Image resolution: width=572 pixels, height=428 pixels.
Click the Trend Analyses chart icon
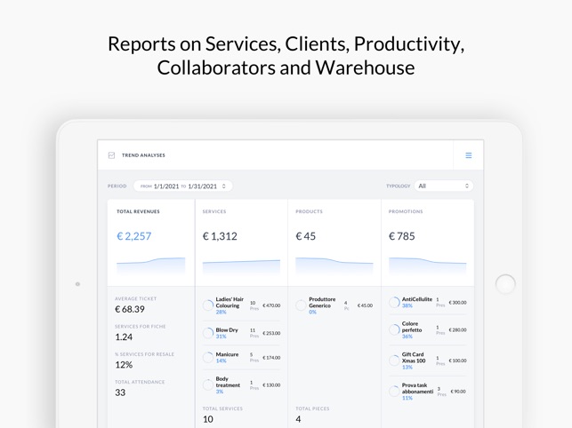(111, 155)
